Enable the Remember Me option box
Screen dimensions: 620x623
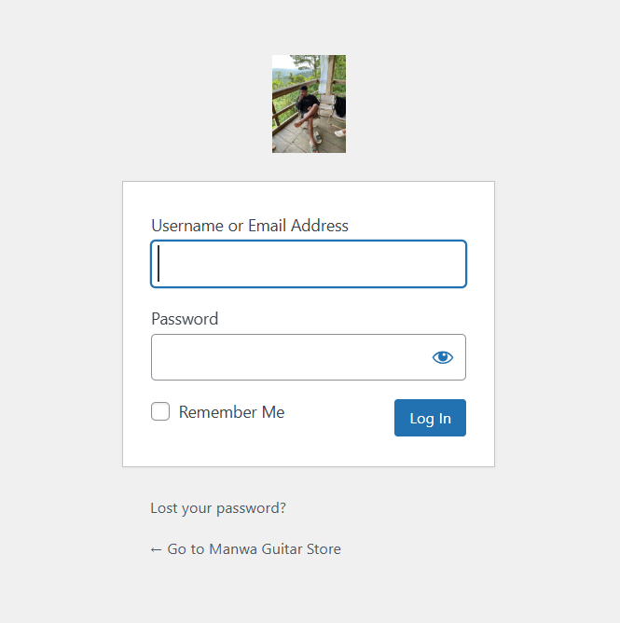(160, 411)
